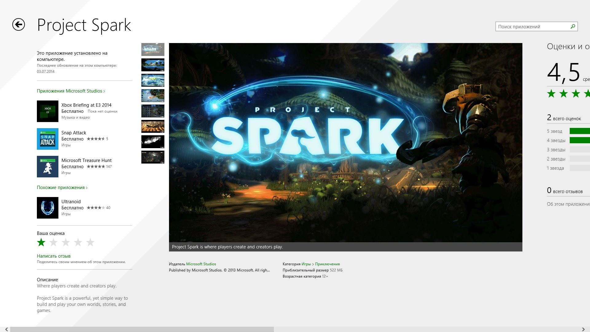Image resolution: width=590 pixels, height=332 pixels.
Task: Rate the app one star
Action: (x=41, y=242)
